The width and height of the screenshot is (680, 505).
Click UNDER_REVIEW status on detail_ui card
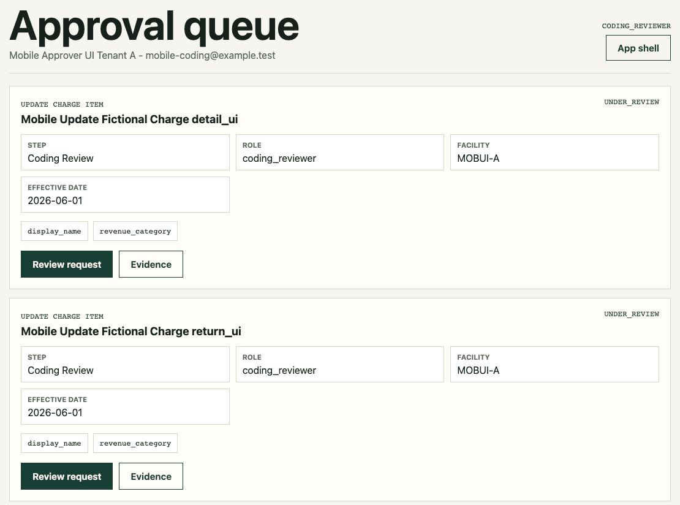(x=632, y=102)
